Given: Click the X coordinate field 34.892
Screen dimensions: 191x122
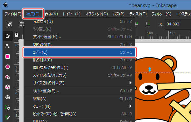Looking at the screenshot, I should pyautogui.click(x=178, y=24).
